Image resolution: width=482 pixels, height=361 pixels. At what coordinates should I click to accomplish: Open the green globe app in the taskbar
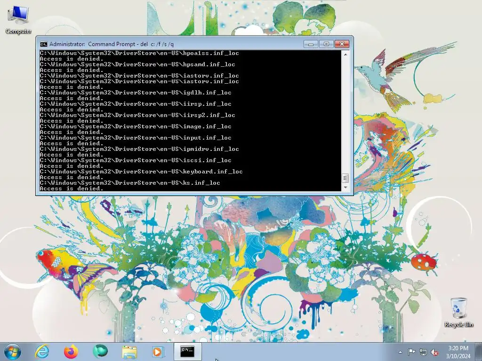tap(100, 352)
